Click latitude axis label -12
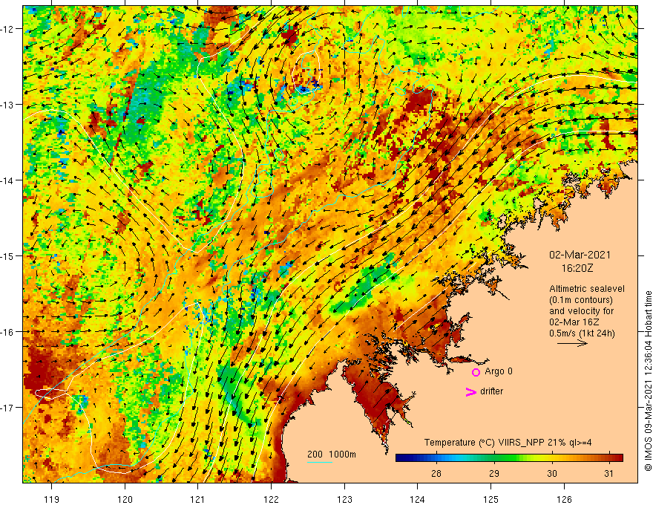Screen dimensions: 653x505 click(x=8, y=29)
